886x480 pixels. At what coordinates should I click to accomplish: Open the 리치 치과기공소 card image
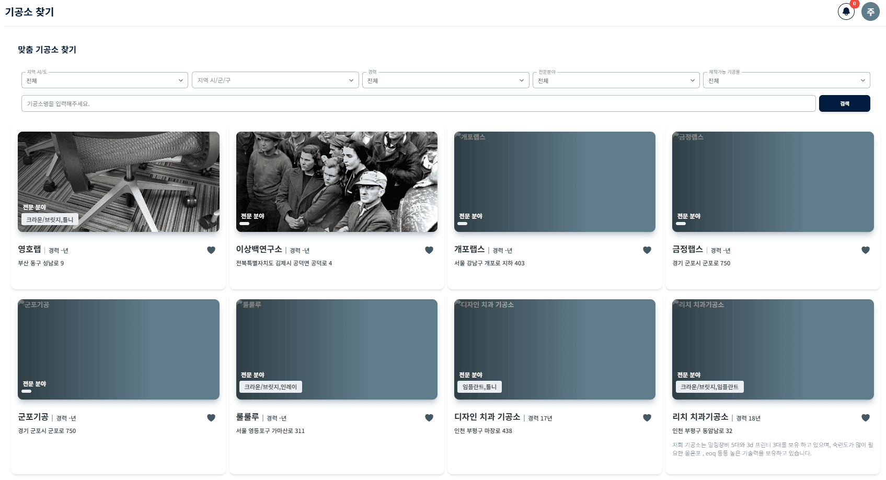pos(773,349)
